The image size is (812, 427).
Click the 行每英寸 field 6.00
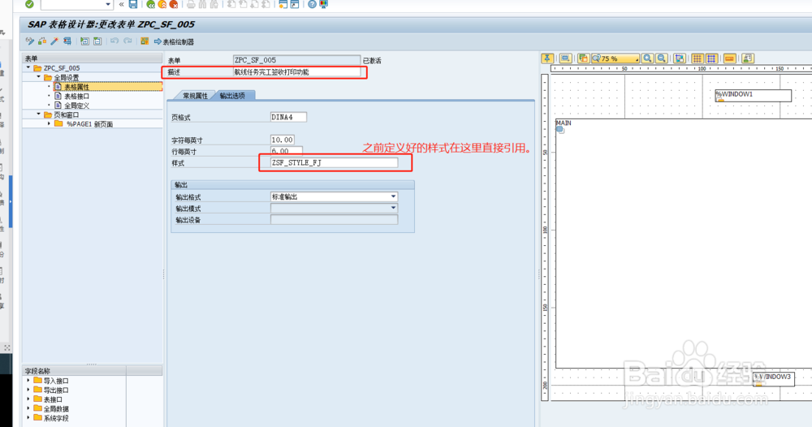tap(287, 151)
